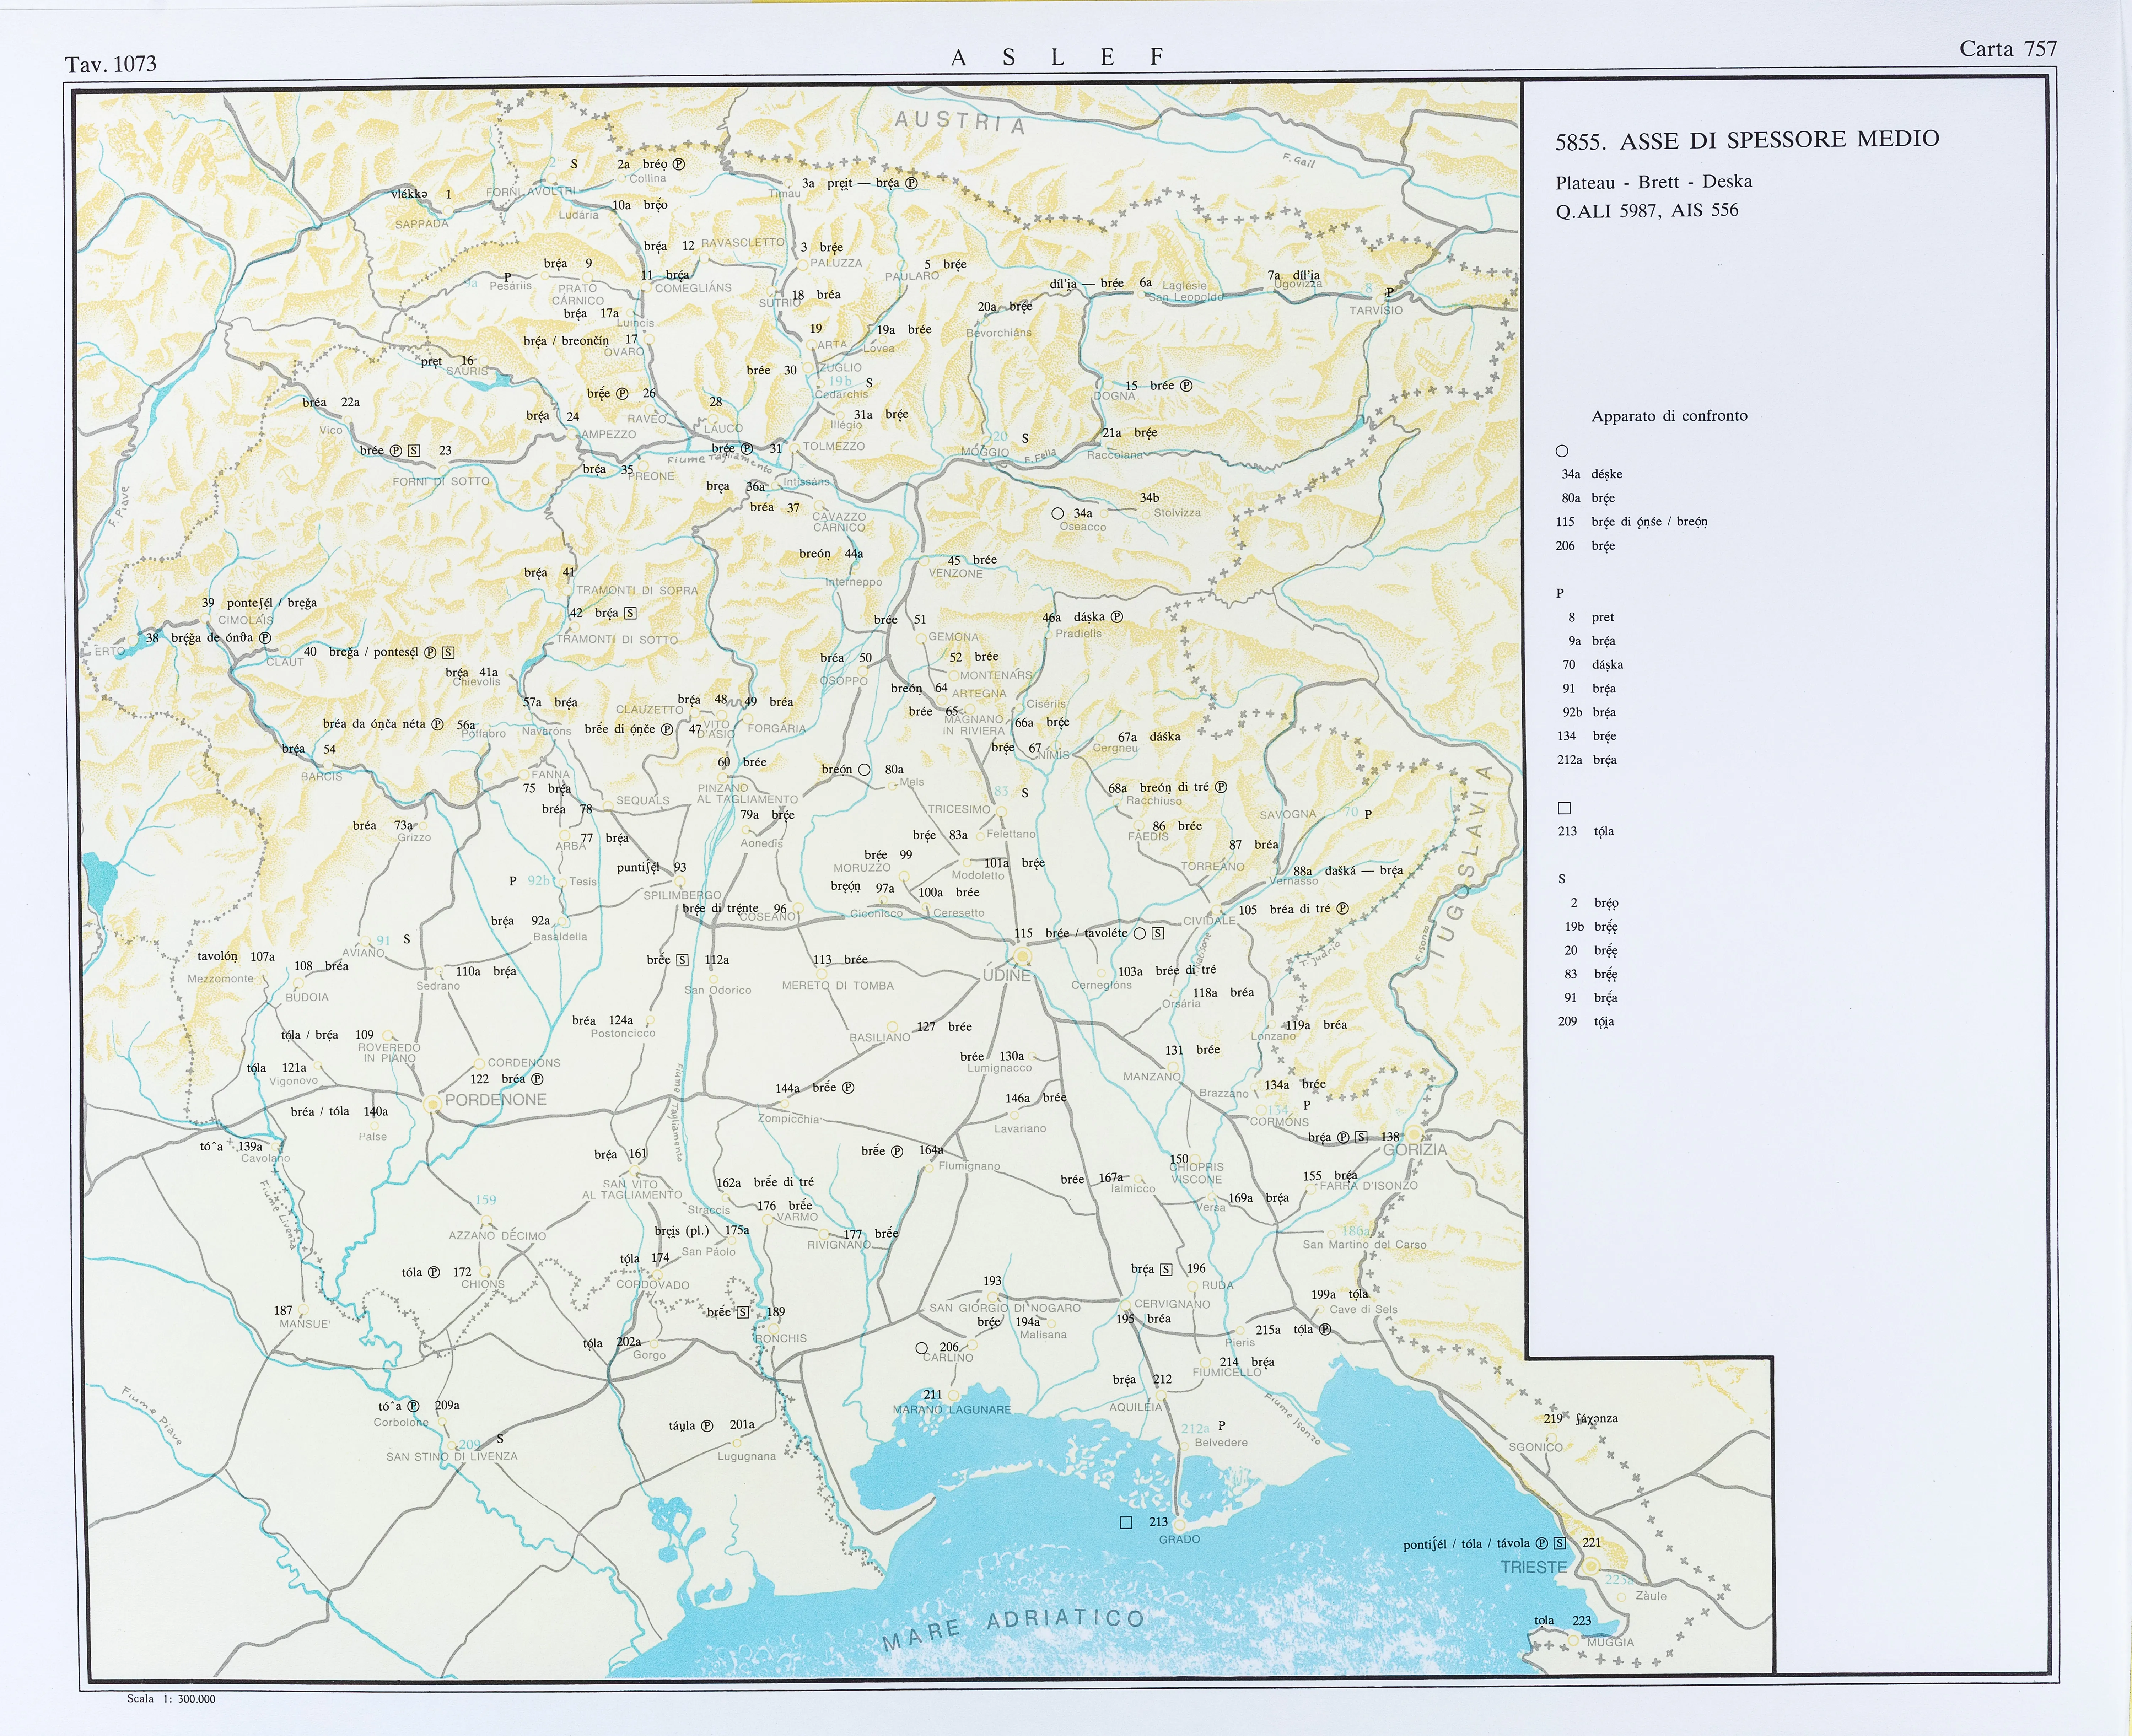Viewport: 2132px width, 1736px height.
Task: Click the title 'ASSE DI SPESSORE MEDIO'
Action: [1779, 140]
